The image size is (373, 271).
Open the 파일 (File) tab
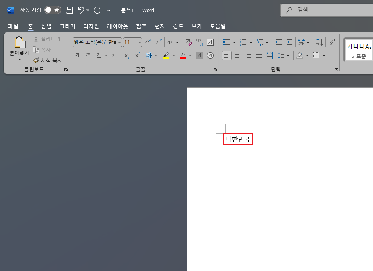click(x=13, y=26)
